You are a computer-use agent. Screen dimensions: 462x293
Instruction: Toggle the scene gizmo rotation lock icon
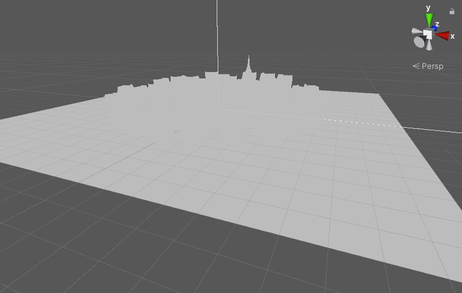[x=452, y=12]
